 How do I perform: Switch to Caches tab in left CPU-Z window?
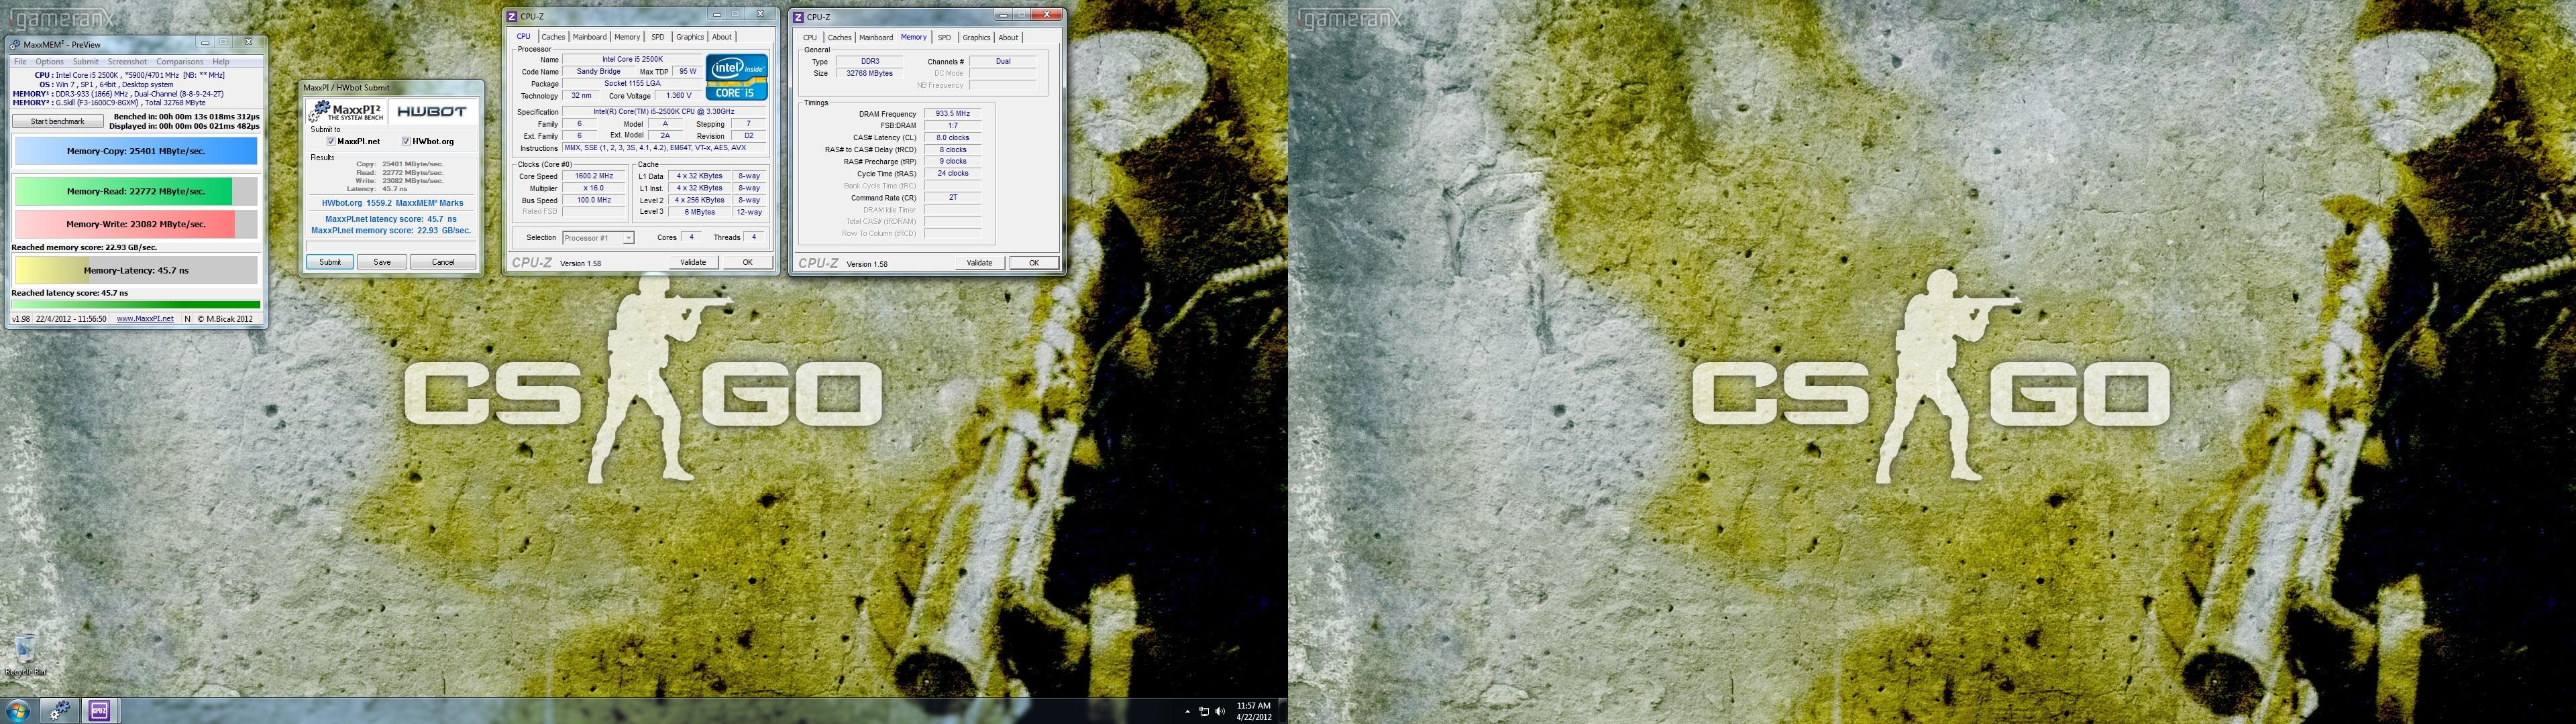point(553,37)
